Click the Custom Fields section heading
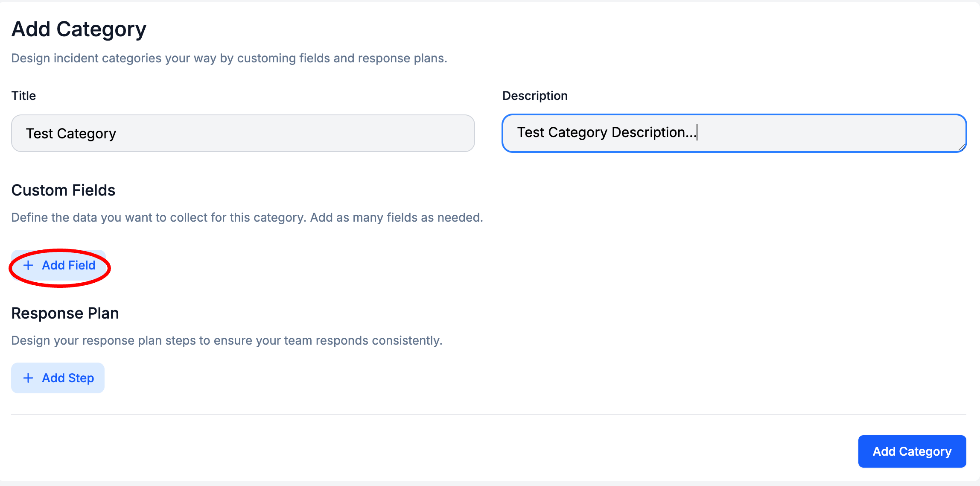The height and width of the screenshot is (486, 980). [63, 190]
